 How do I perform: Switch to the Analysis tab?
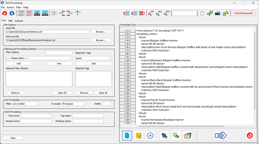tap(19, 21)
